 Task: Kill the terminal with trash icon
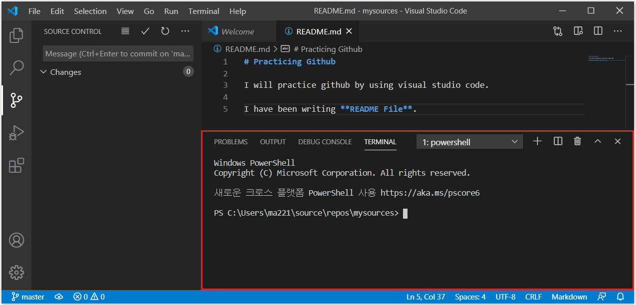[577, 141]
